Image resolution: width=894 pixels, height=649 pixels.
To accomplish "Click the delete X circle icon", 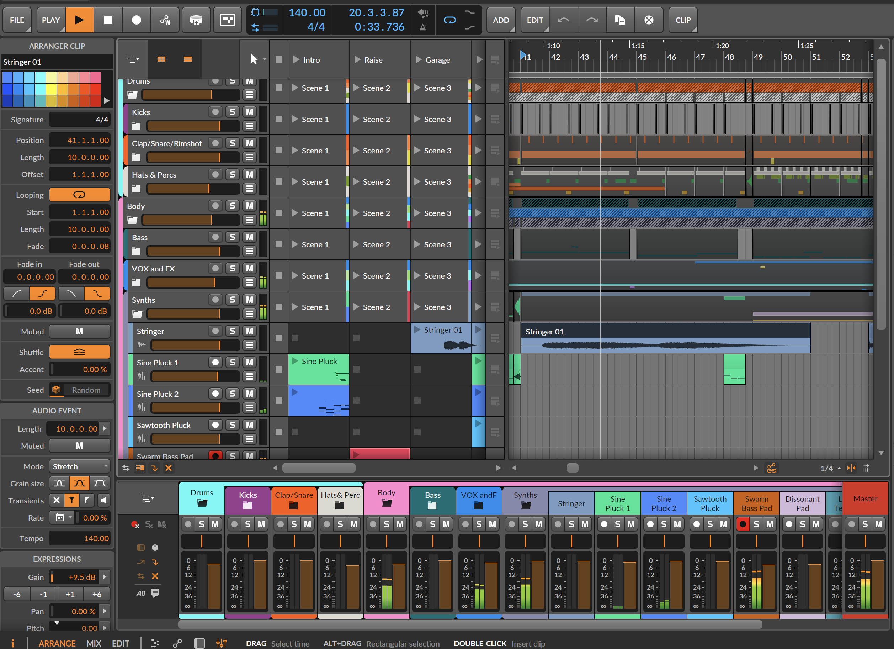I will point(649,20).
